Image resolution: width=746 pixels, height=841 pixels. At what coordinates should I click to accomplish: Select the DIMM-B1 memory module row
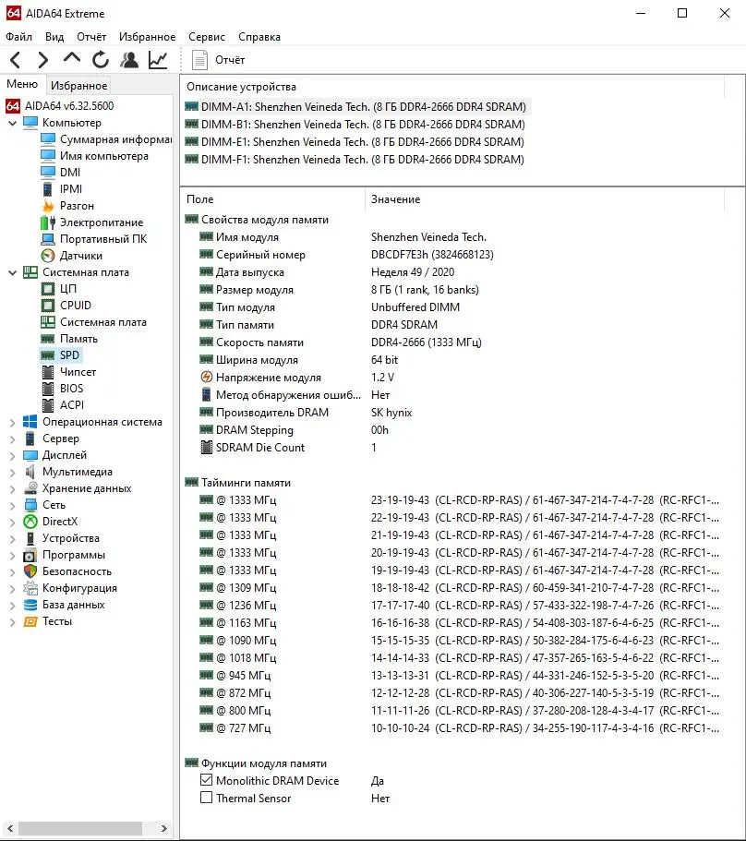(x=355, y=124)
